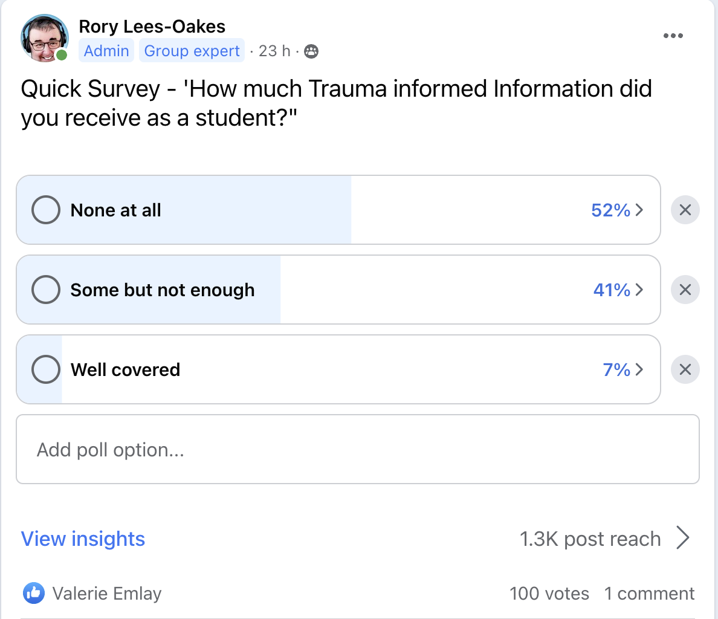Show who voted in the 41% result
The width and height of the screenshot is (718, 619).
[618, 290]
